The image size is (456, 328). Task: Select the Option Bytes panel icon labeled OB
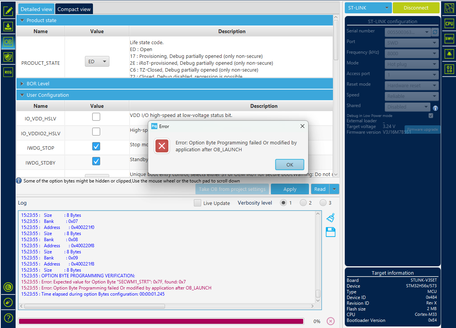click(8, 42)
